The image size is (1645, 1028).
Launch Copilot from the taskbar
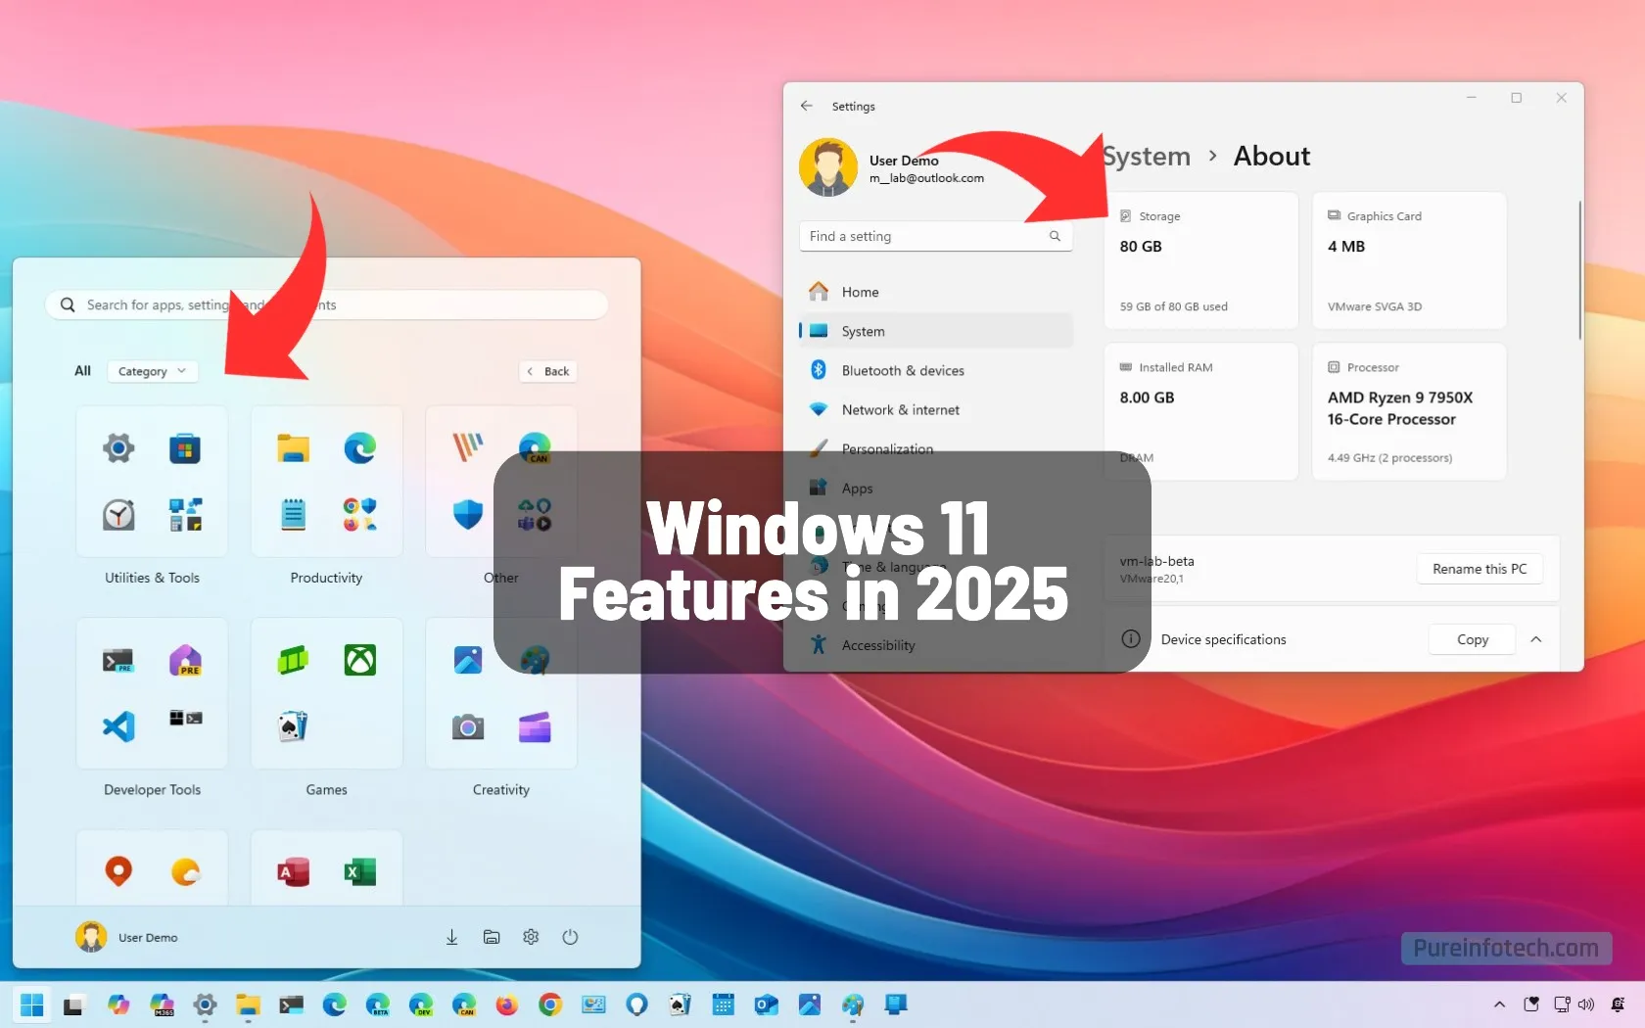(118, 1005)
